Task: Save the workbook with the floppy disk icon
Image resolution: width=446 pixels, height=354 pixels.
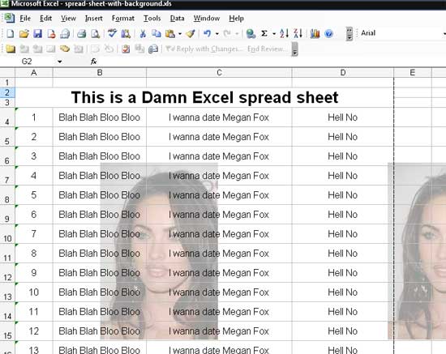Action: tap(37, 34)
